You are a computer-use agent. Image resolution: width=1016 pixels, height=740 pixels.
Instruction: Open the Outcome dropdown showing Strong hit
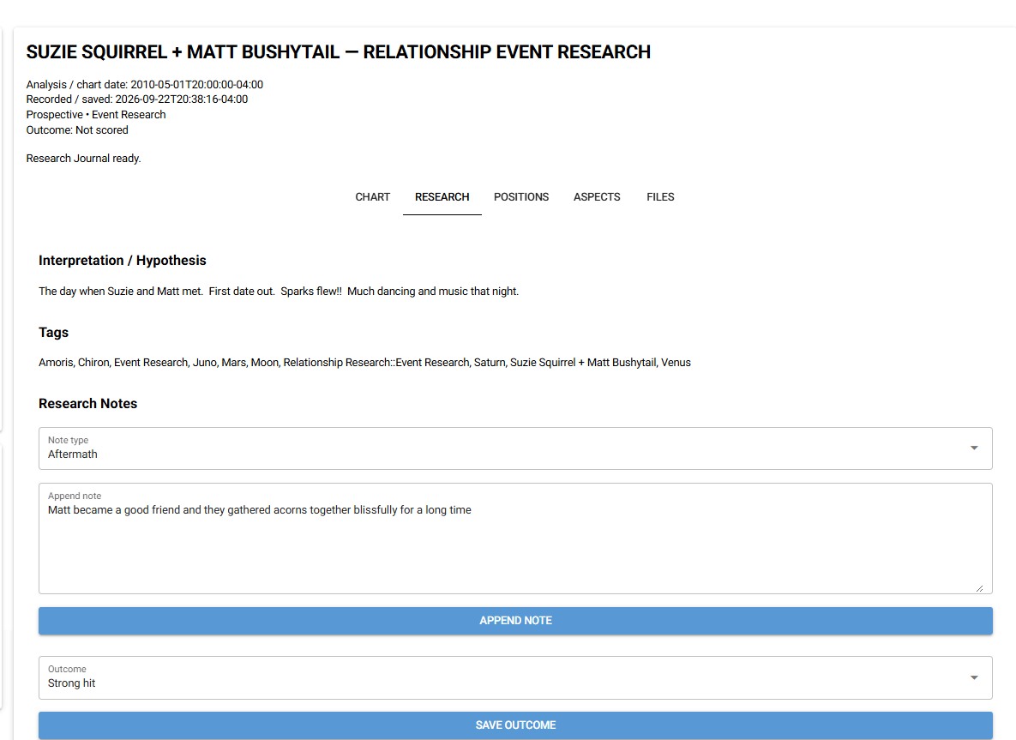515,677
